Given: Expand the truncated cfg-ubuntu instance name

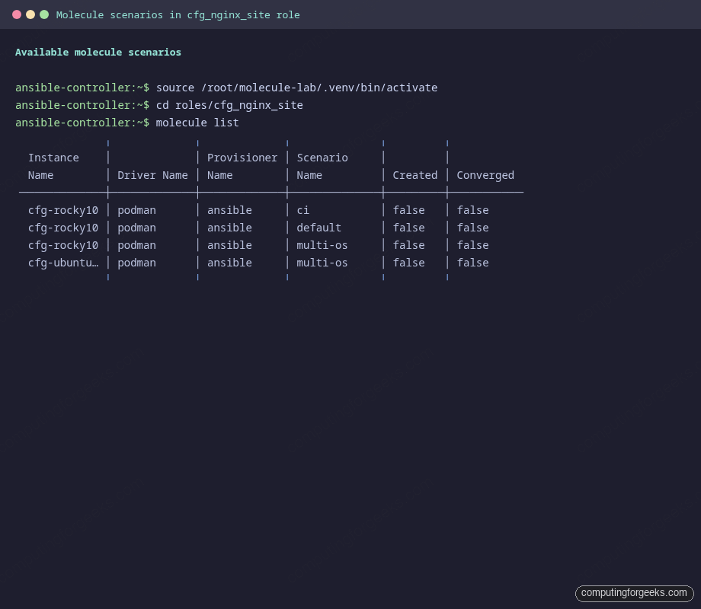Looking at the screenshot, I should pyautogui.click(x=63, y=262).
